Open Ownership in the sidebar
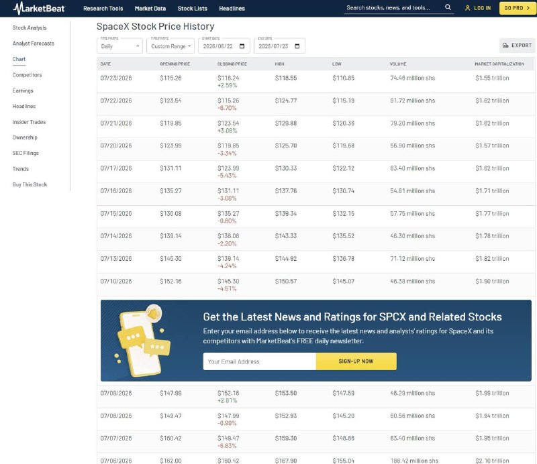The width and height of the screenshot is (537, 464). tap(25, 137)
